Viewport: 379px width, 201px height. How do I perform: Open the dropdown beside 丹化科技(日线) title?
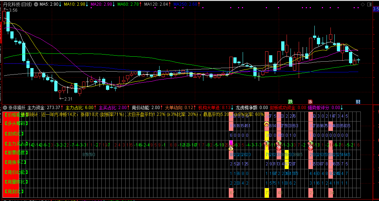coord(36,4)
